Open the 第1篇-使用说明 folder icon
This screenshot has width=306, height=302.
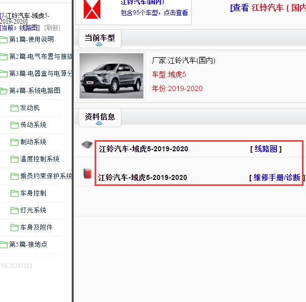click(x=4, y=40)
